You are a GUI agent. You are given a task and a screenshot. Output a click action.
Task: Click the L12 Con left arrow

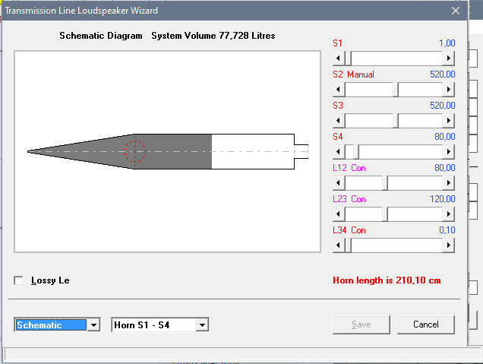point(339,182)
